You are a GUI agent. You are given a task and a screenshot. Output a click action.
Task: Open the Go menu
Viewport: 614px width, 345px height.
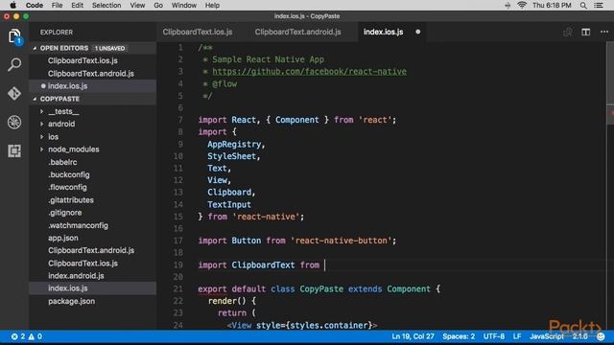pos(158,5)
